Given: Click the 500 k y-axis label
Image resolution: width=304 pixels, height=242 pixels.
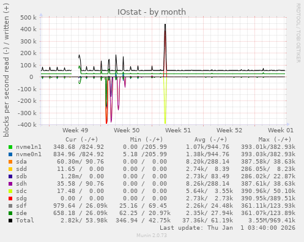Looking at the screenshot, I should [28, 17].
